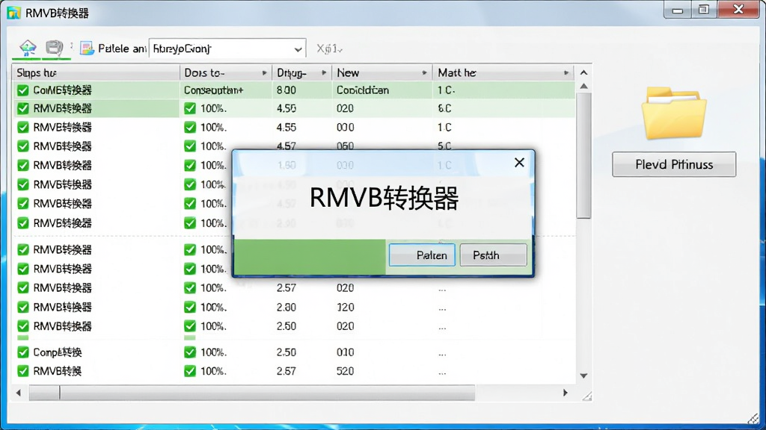The width and height of the screenshot is (766, 430).
Task: Minimize the RMVB转换器 window
Action: [677, 10]
